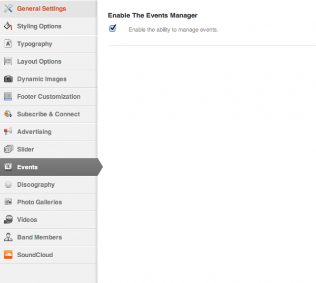Click the Videos film reel icon

click(x=8, y=220)
